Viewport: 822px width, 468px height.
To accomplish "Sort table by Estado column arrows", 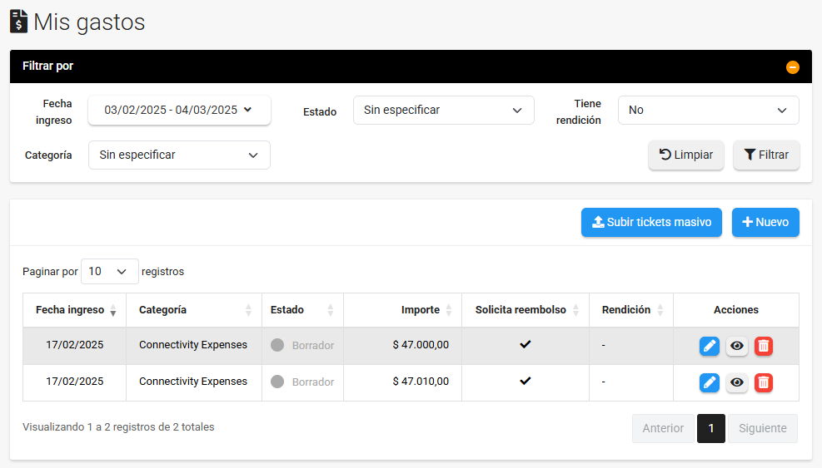I will point(330,310).
